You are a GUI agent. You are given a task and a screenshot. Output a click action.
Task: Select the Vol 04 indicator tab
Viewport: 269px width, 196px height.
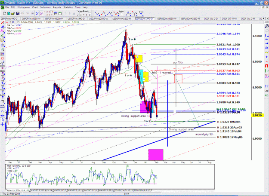[x=49, y=190]
